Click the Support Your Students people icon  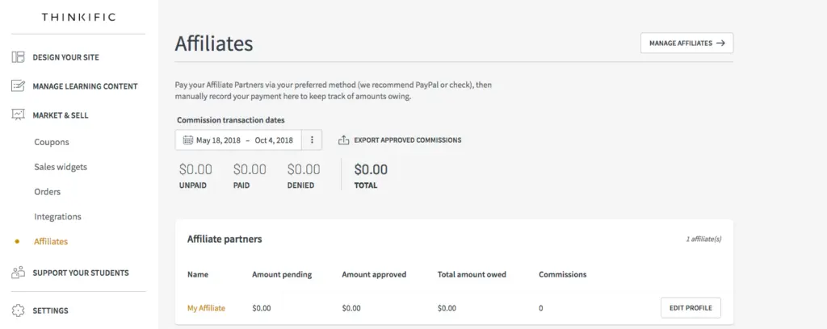[x=18, y=273]
